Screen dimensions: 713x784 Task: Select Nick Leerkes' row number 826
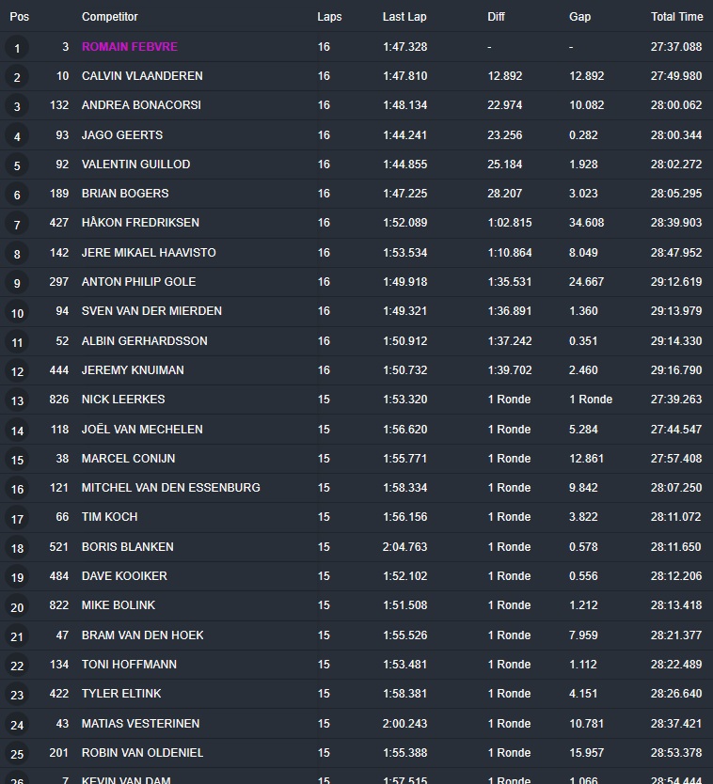pos(60,400)
